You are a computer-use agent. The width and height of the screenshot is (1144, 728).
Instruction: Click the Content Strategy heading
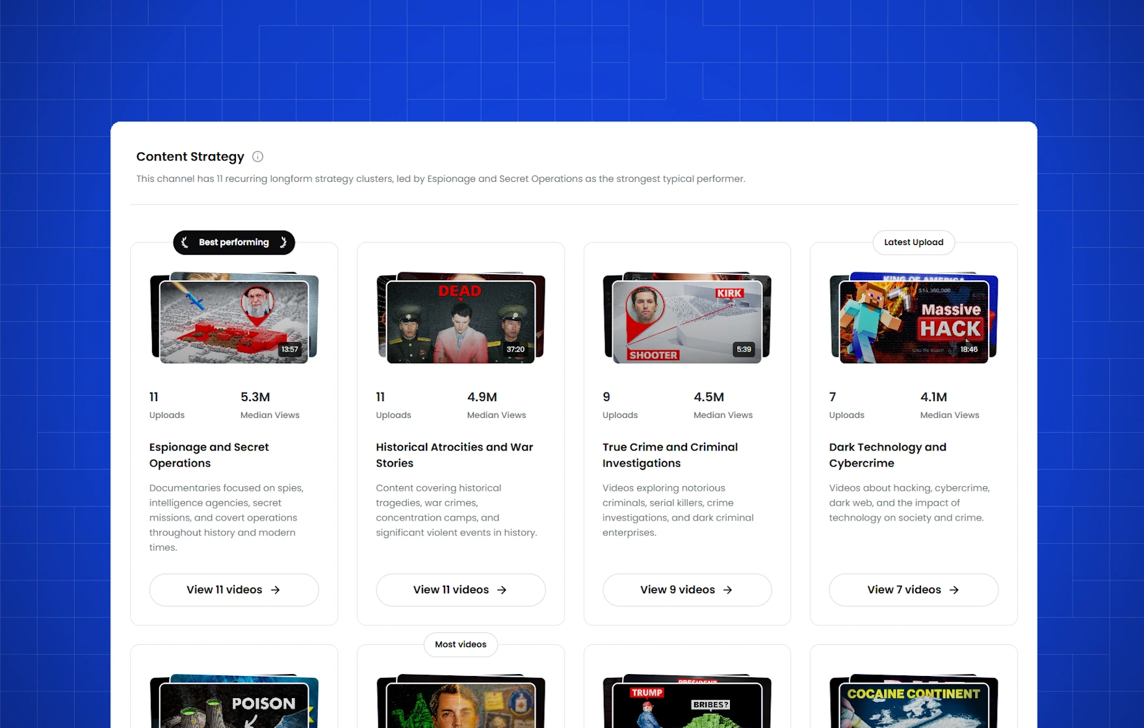point(190,157)
